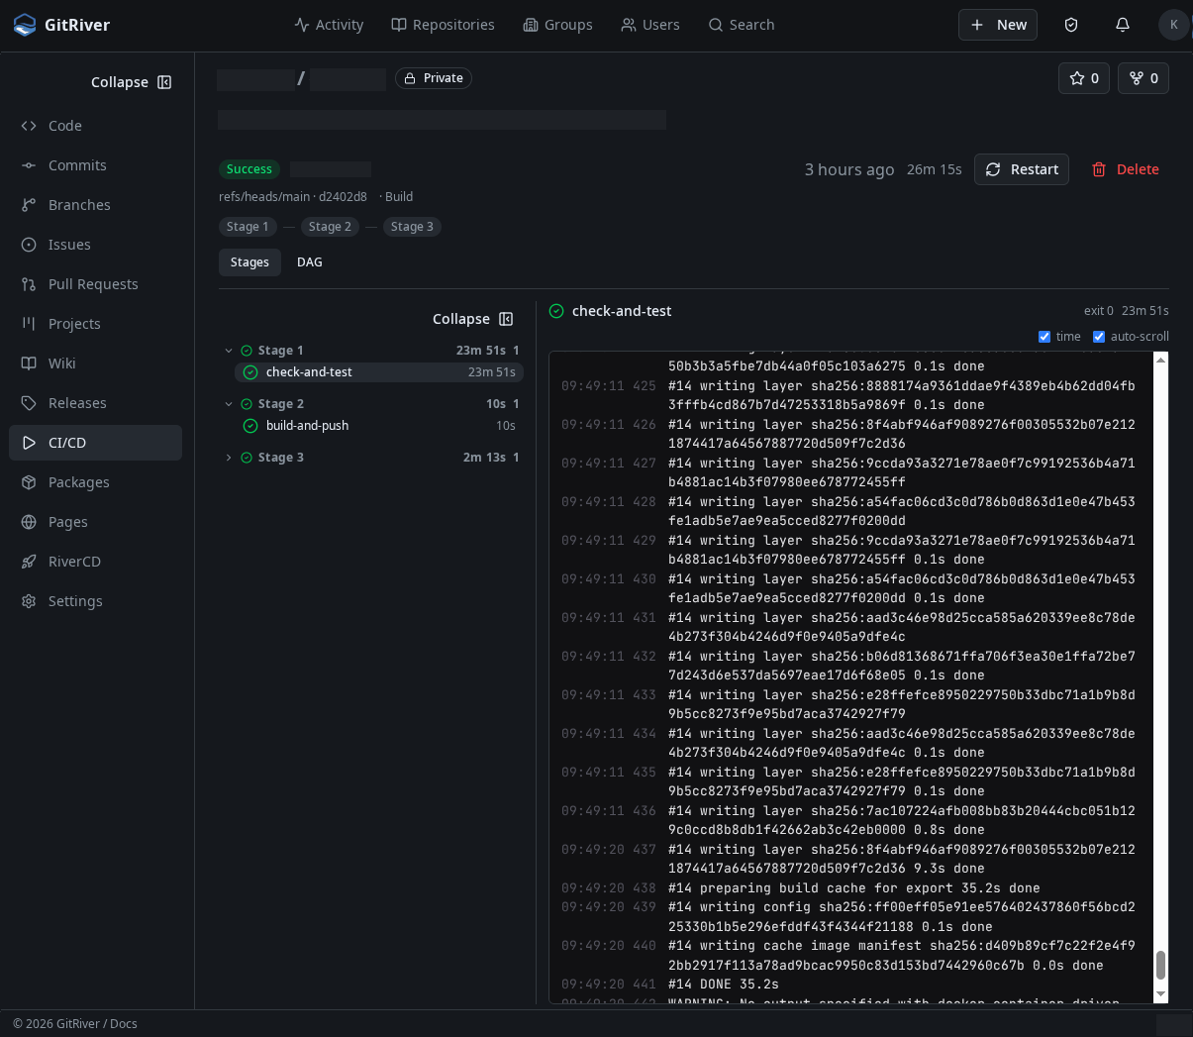
Task: Open RiverCD from the sidebar
Action: 74,562
